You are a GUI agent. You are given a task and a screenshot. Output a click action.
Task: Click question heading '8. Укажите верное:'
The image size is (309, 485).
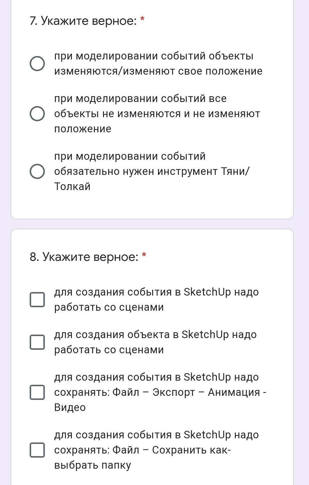84,257
